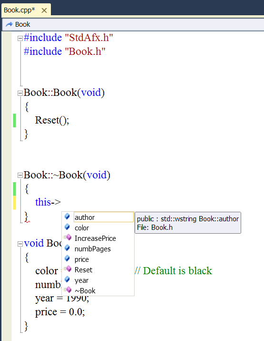Select ~Book destructor in completion list
Viewport: 264px width, 341px height.
click(x=98, y=290)
